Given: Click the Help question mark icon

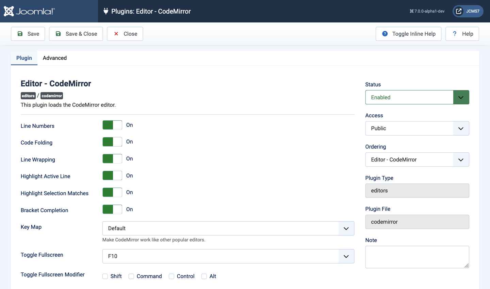Looking at the screenshot, I should tap(455, 34).
